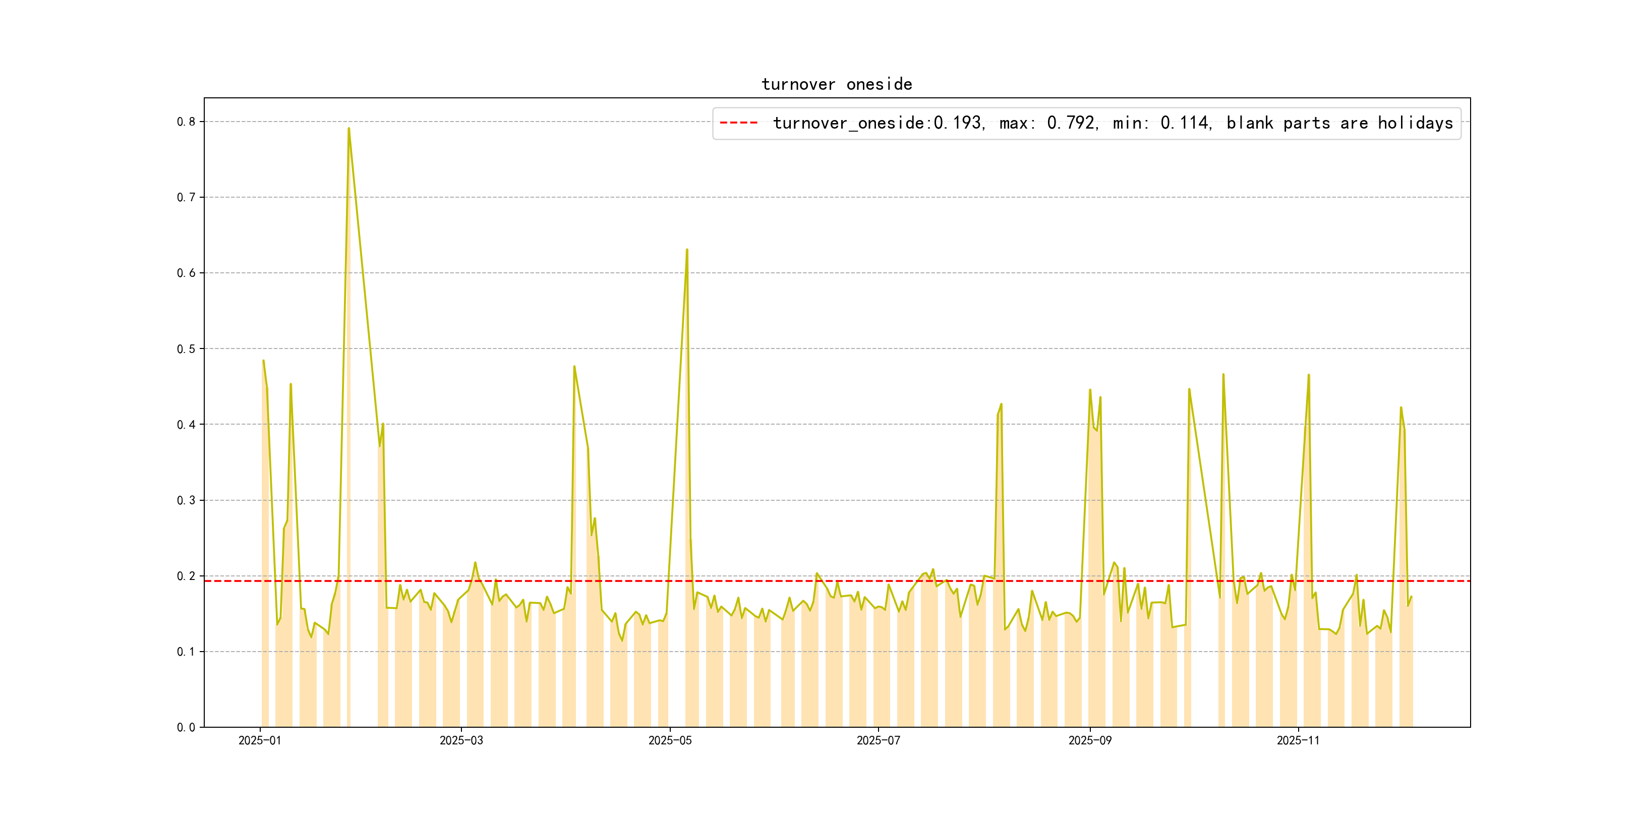The image size is (1634, 817).
Task: Click the 2025-03 x-axis label
Action: [x=461, y=740]
